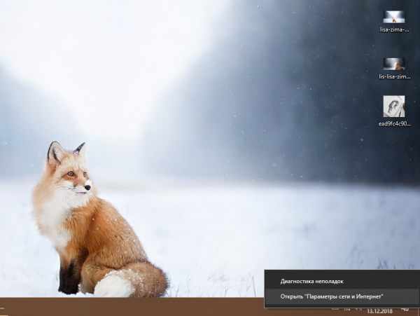This screenshot has height=316, width=420.
Task: Click the bright sky area of wallpaper
Action: (105, 42)
